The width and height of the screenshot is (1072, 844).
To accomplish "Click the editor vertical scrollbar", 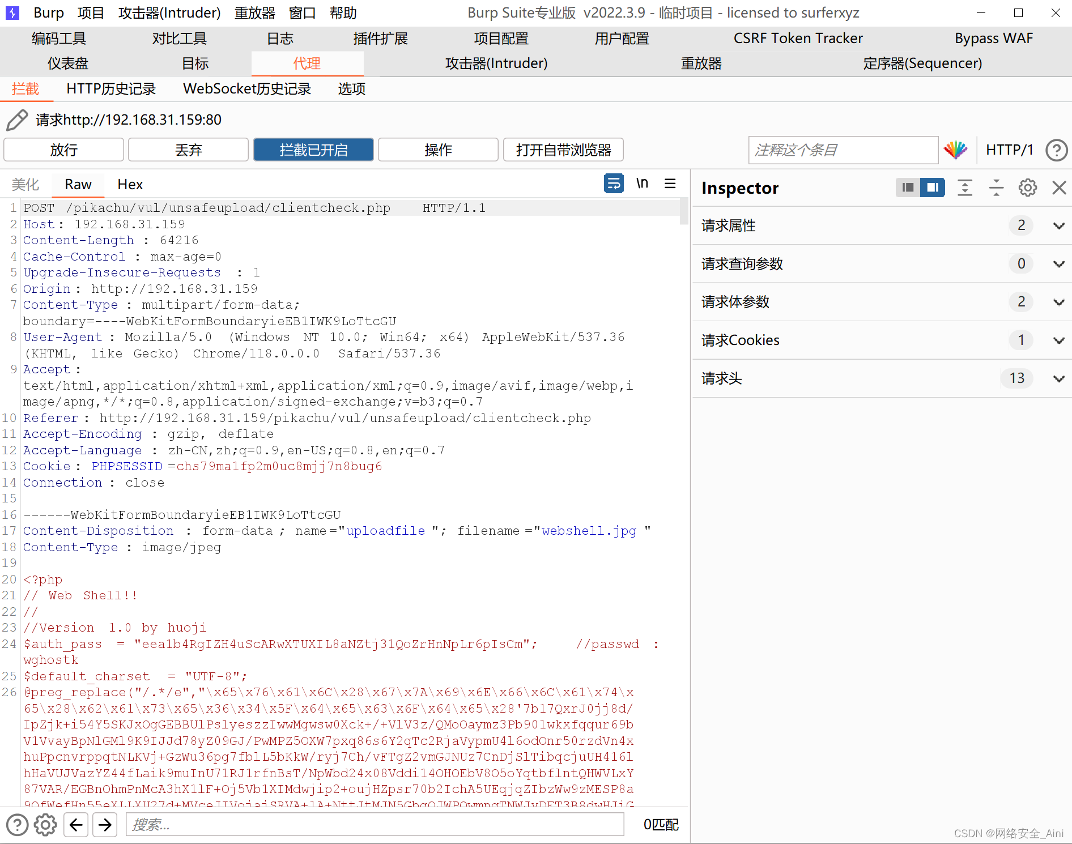I will [x=684, y=212].
